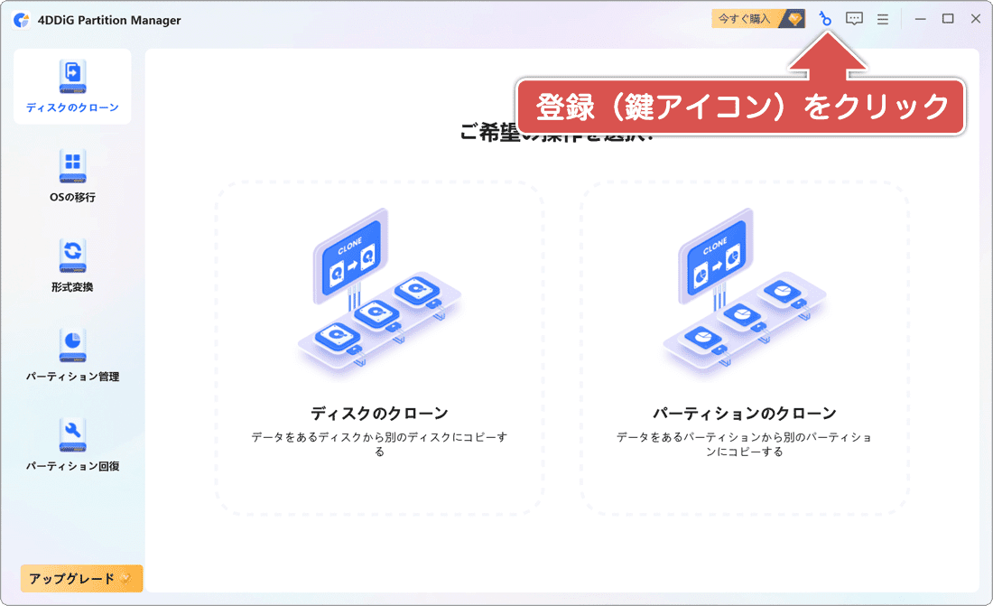Switch to OSの移行 from the sidebar
This screenshot has height=606, width=993.
coord(72,176)
